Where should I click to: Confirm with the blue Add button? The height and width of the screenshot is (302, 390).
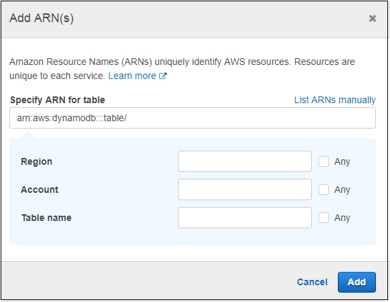tap(357, 282)
